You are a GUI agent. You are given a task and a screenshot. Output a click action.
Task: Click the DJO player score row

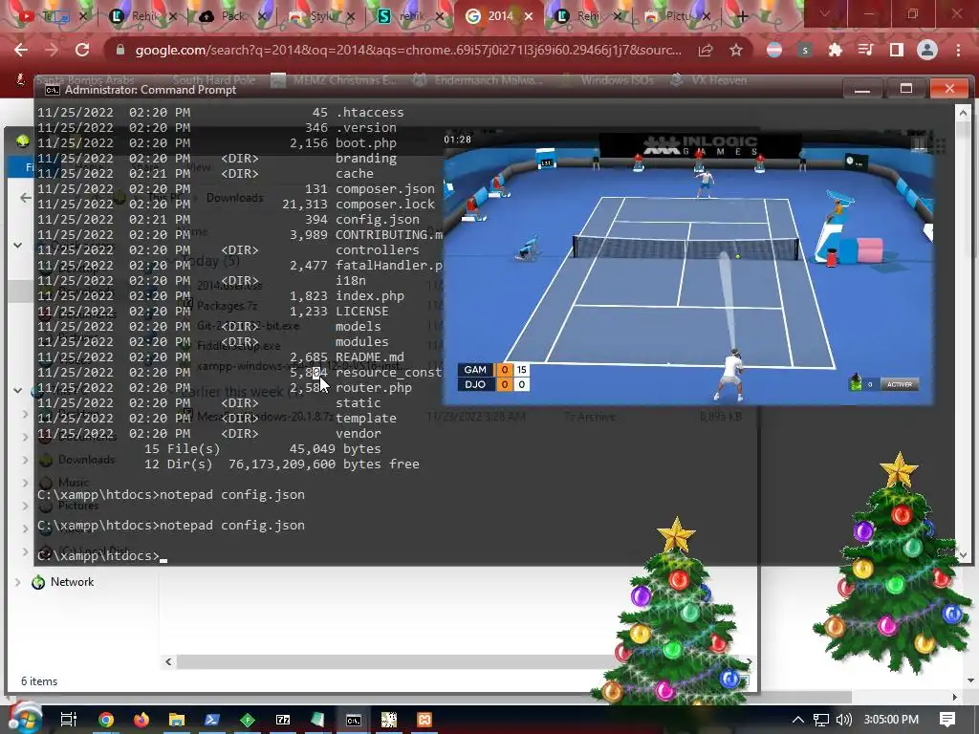point(494,384)
